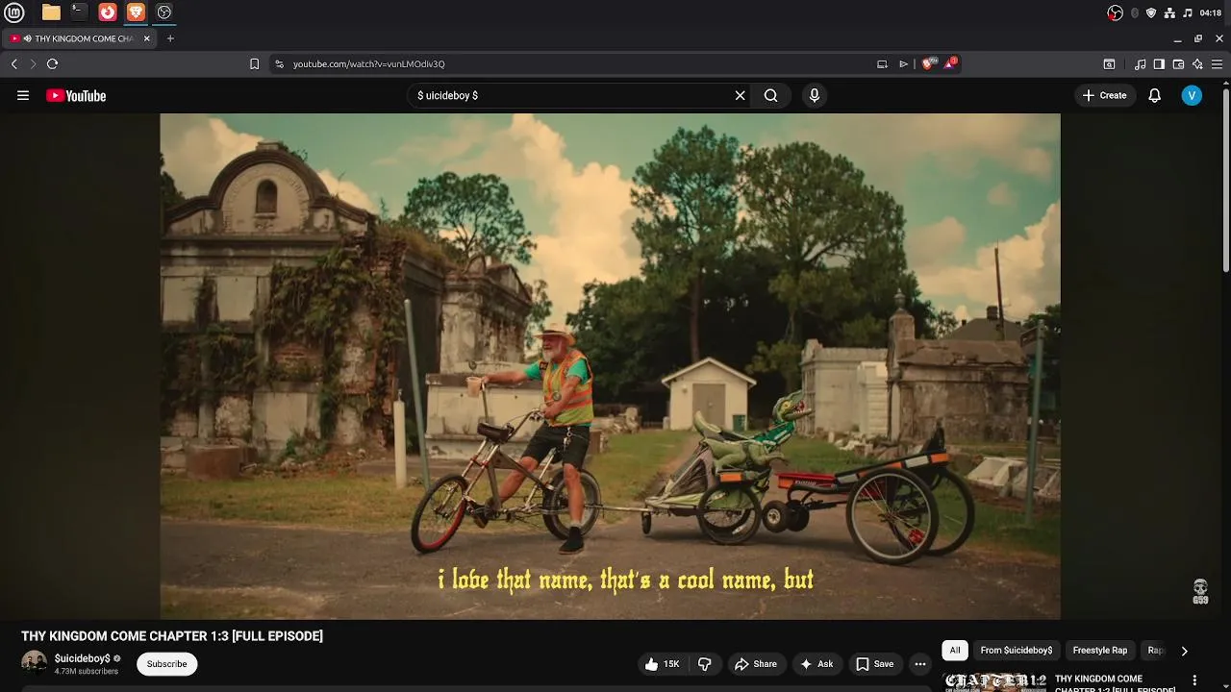Open the YouTube Create menu
This screenshot has width=1231, height=692.
[x=1104, y=95]
